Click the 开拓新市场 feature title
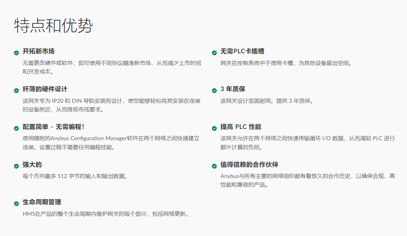Image resolution: width=407 pixels, height=236 pixels. click(x=39, y=51)
